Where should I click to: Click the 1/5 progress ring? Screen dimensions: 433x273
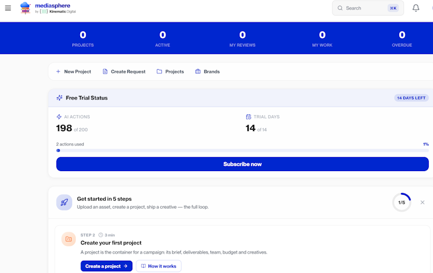pos(402,202)
